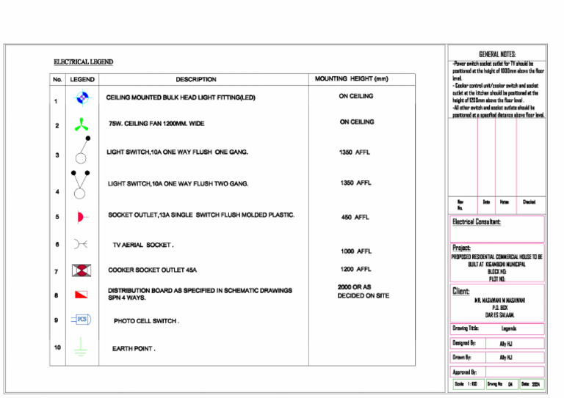Click the SOCKET OUTLET,13A SINGLE SWITCH description
The height and width of the screenshot is (398, 564).
point(201,215)
